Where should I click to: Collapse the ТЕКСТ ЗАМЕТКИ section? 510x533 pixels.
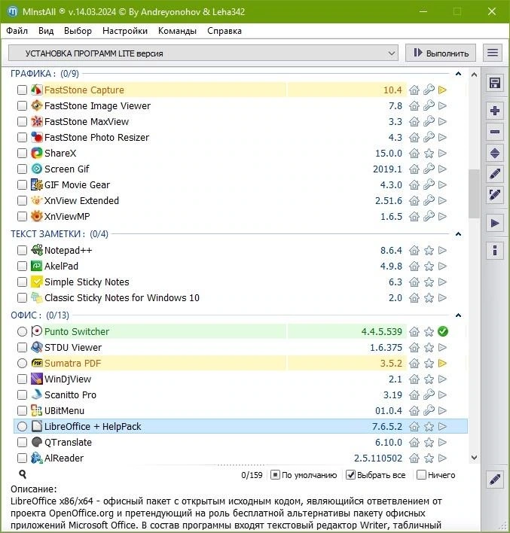click(458, 234)
